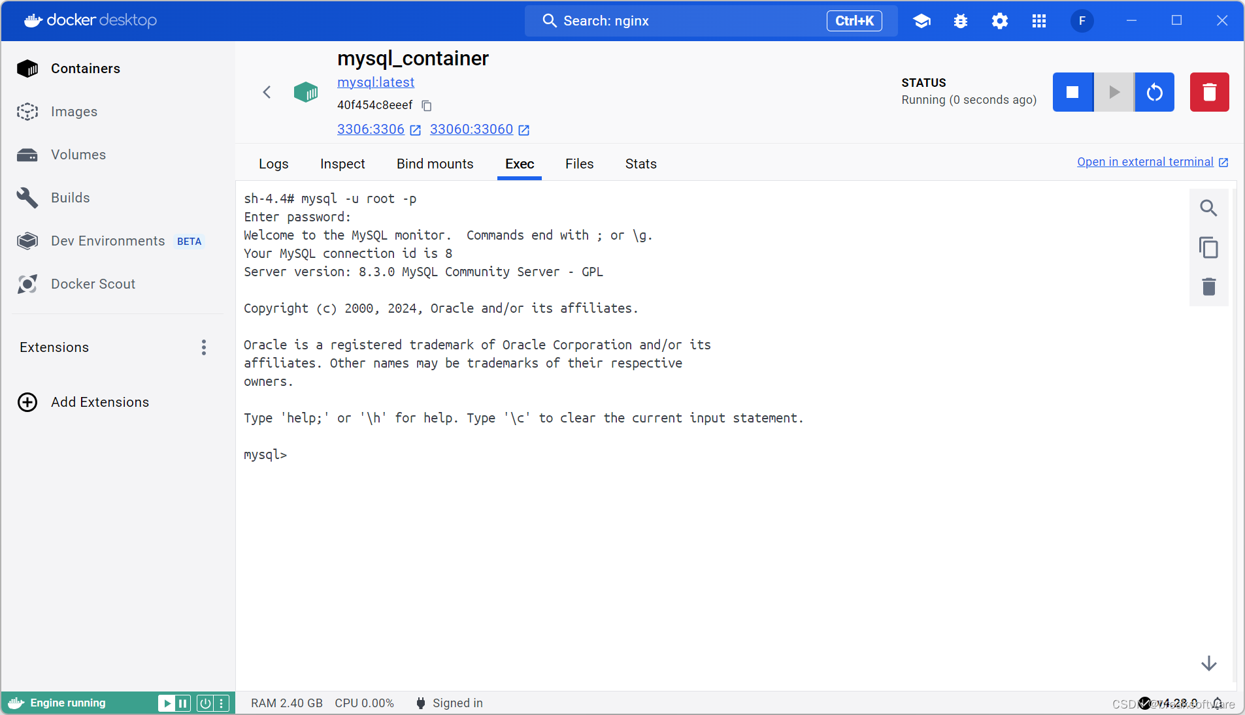1245x715 pixels.
Task: Restart the mysql_container
Action: (x=1155, y=92)
